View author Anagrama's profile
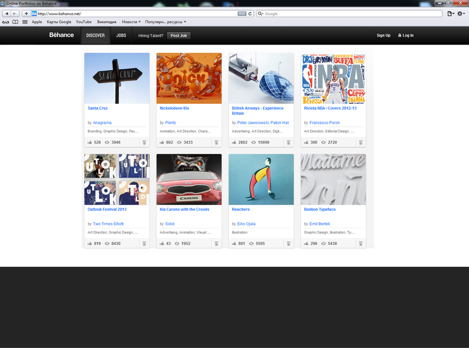This screenshot has height=348, width=469. (x=102, y=123)
